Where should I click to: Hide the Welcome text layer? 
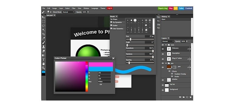(x=163, y=49)
